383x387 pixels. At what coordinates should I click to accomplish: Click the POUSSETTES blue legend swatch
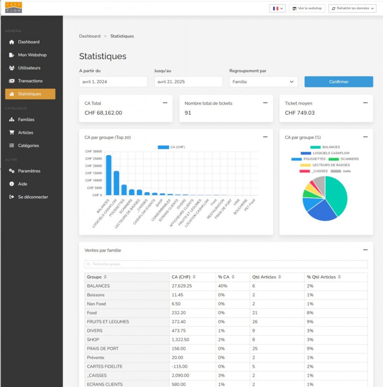pos(296,159)
